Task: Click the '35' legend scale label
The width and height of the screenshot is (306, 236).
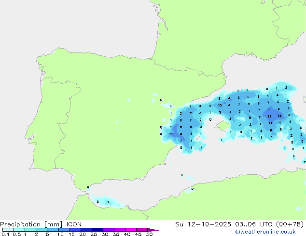Action: pos(116,234)
